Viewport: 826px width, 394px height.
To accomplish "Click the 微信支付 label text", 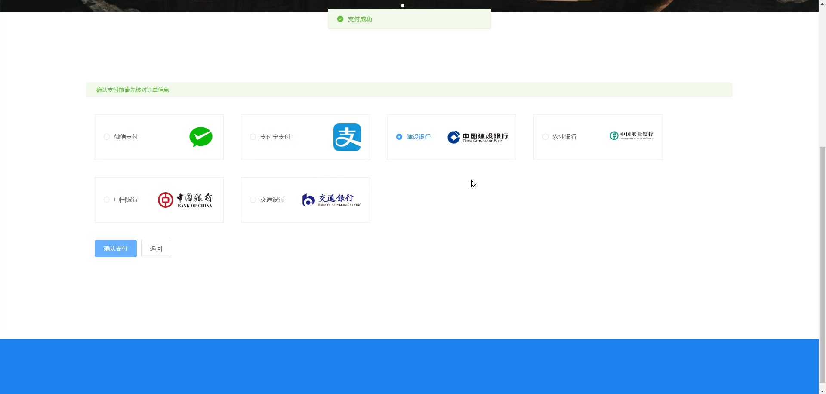I will point(126,137).
